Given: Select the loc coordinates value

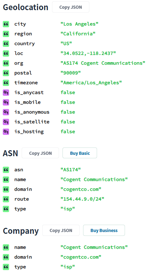Looking at the screenshot, I should pyautogui.click(x=88, y=53).
